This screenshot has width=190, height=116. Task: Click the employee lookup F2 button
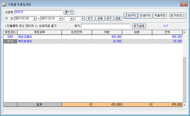click(x=69, y=12)
